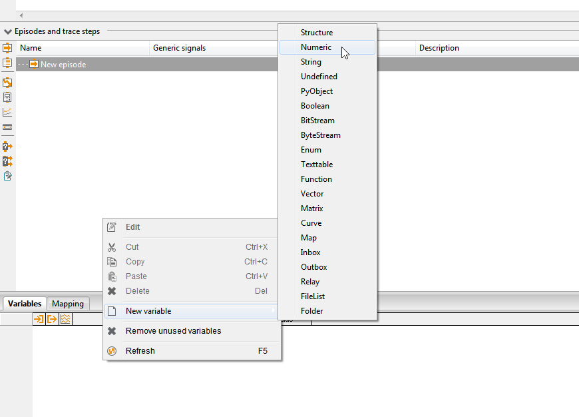579x417 pixels.
Task: Click the scissors Cut icon in the context menu
Action: [112, 247]
